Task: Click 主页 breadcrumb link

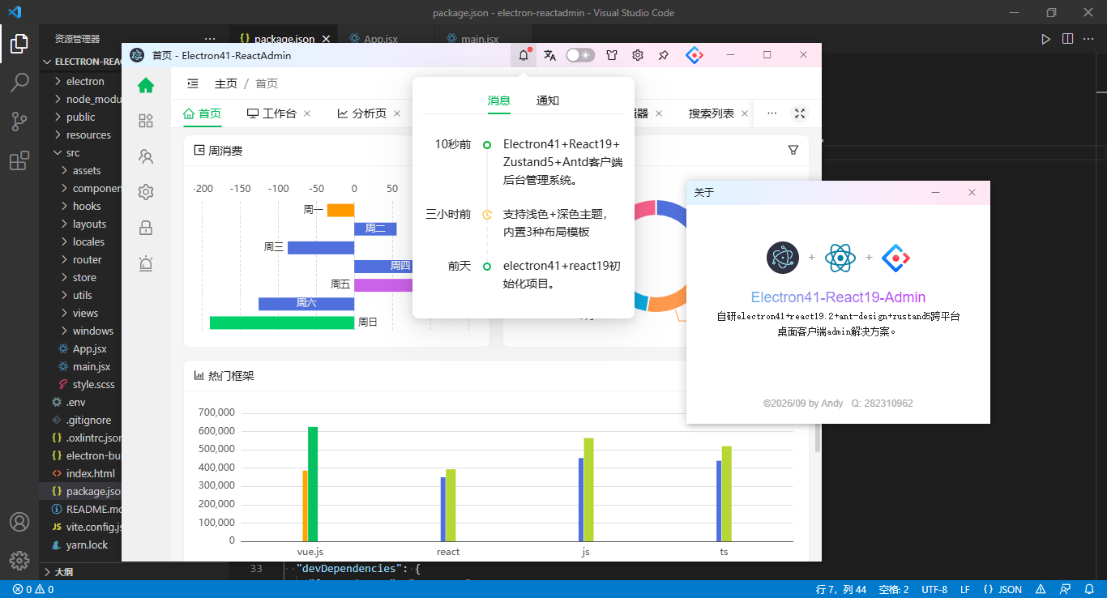Action: pos(226,83)
